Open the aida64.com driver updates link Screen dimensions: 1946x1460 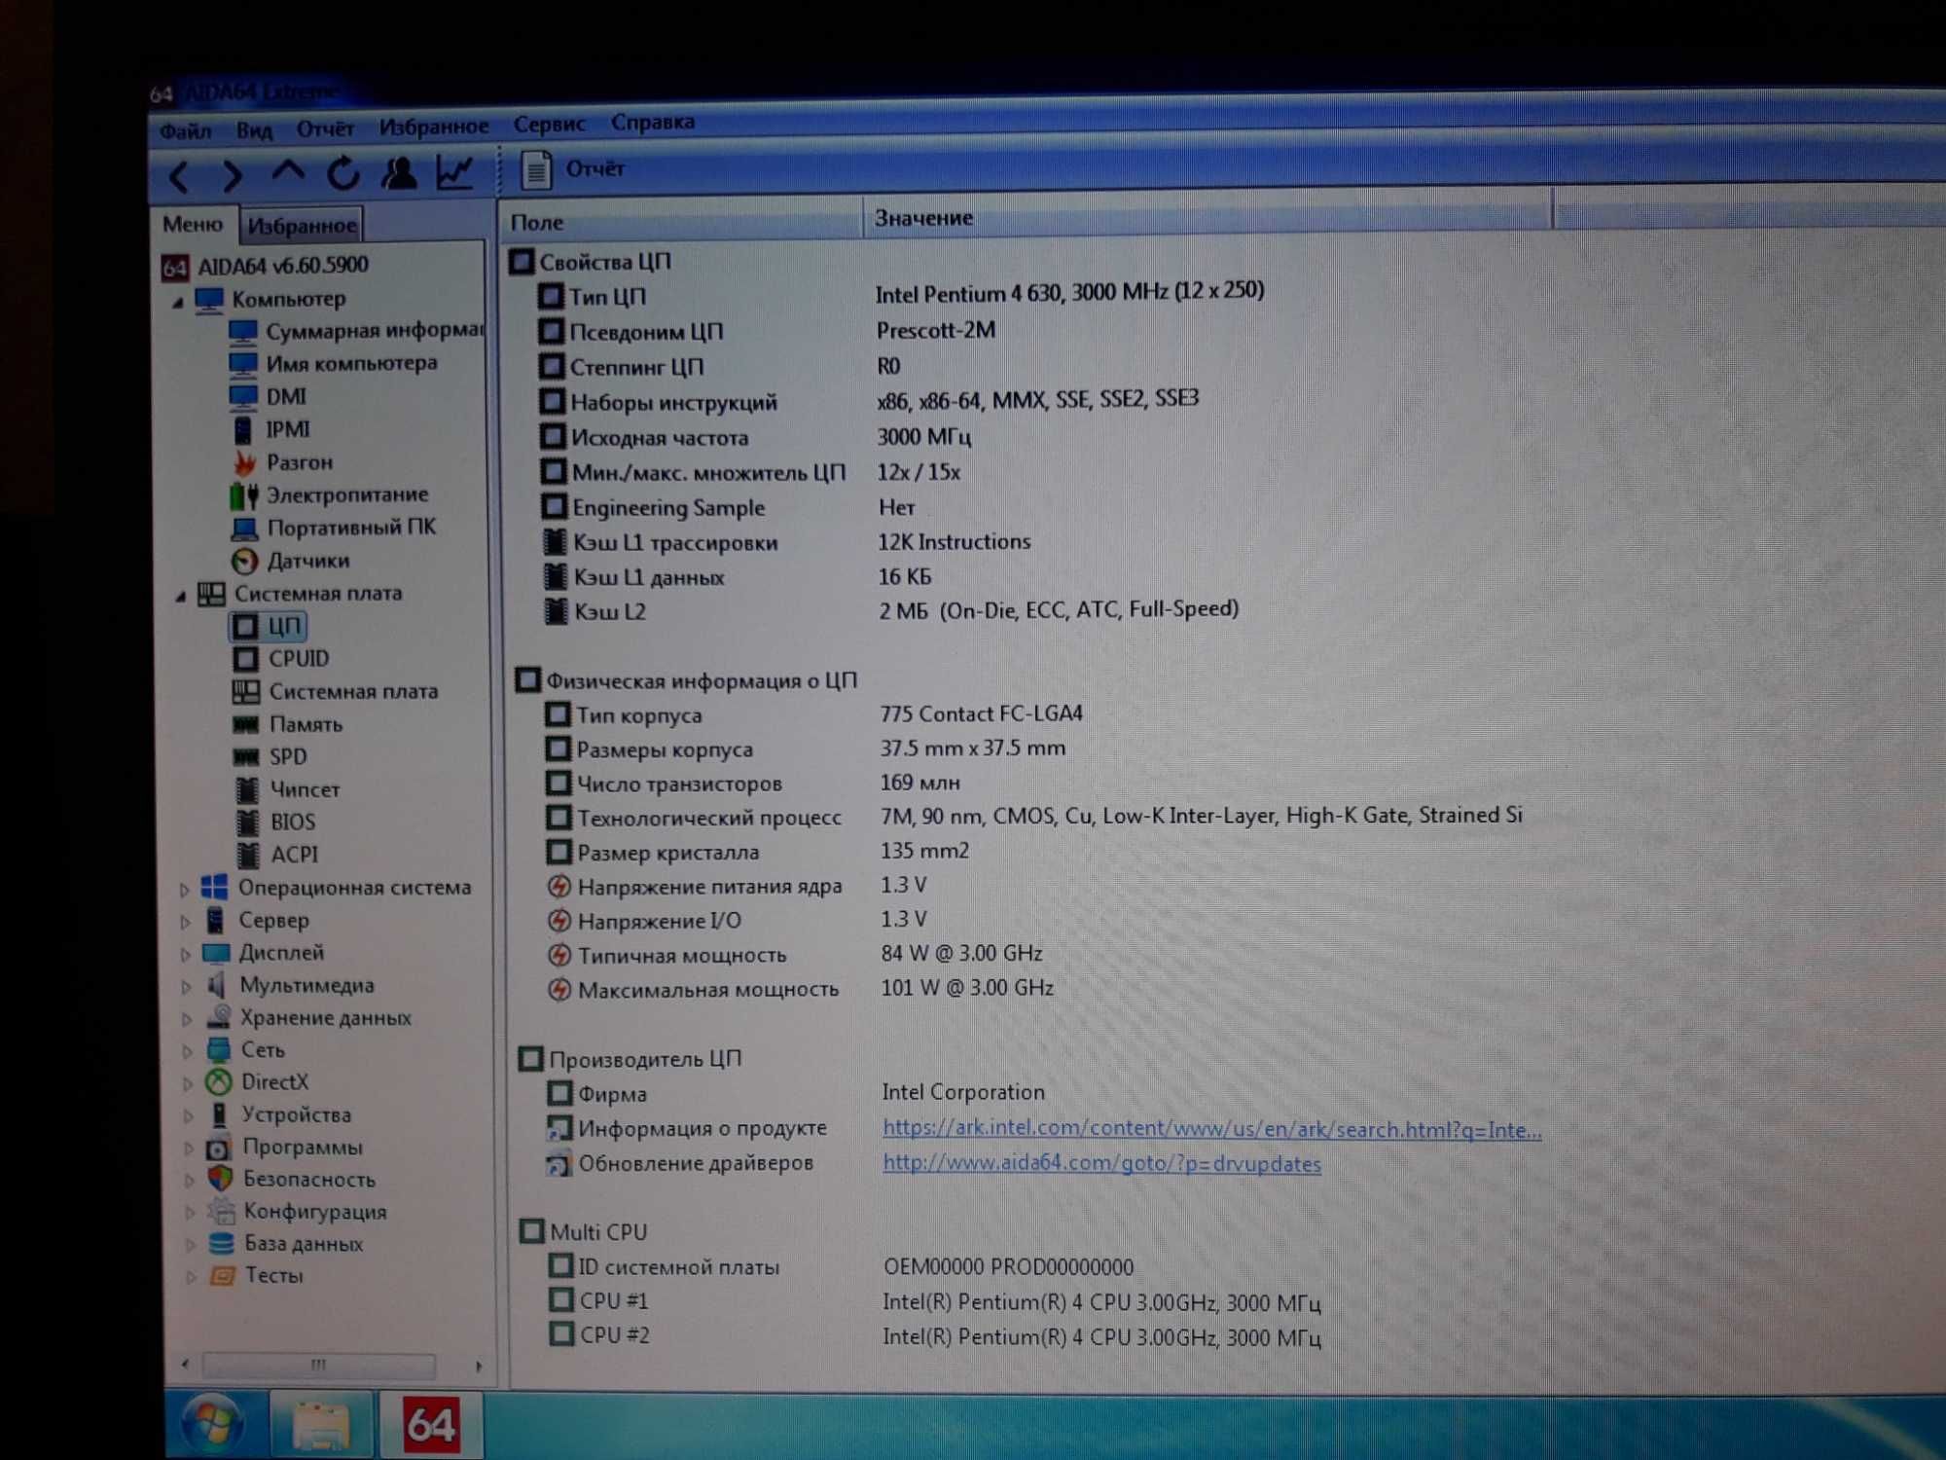(1101, 1164)
